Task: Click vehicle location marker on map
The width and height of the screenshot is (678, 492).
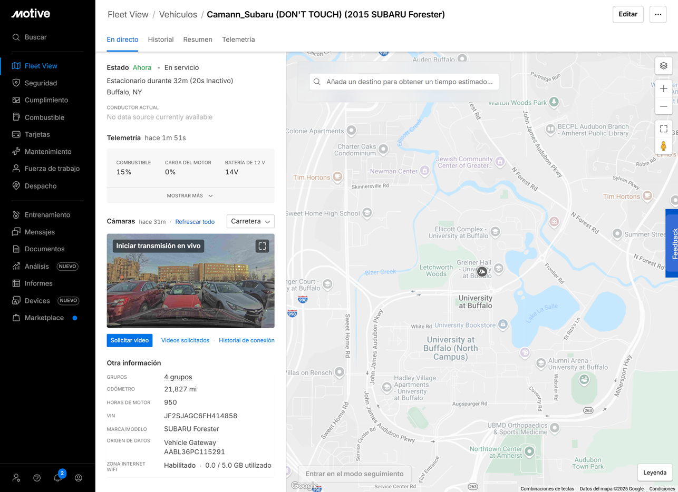Action: [482, 272]
